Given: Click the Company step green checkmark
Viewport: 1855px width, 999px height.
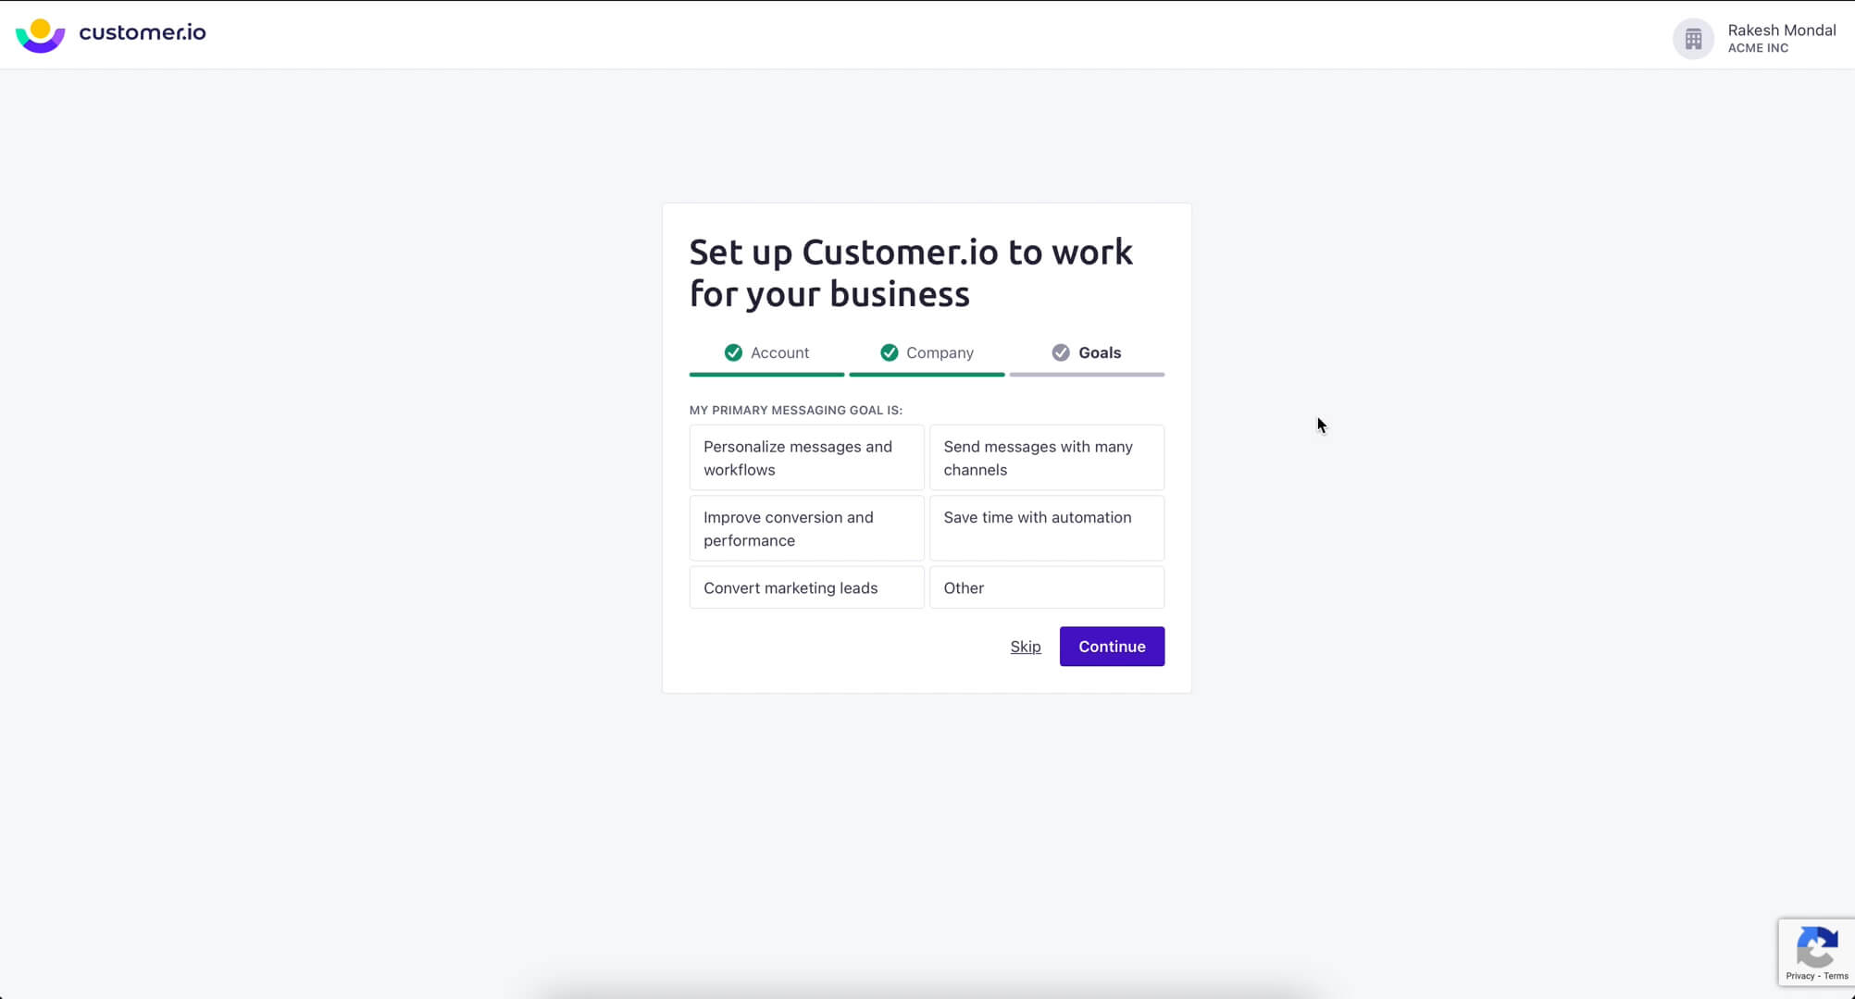Looking at the screenshot, I should pos(889,352).
